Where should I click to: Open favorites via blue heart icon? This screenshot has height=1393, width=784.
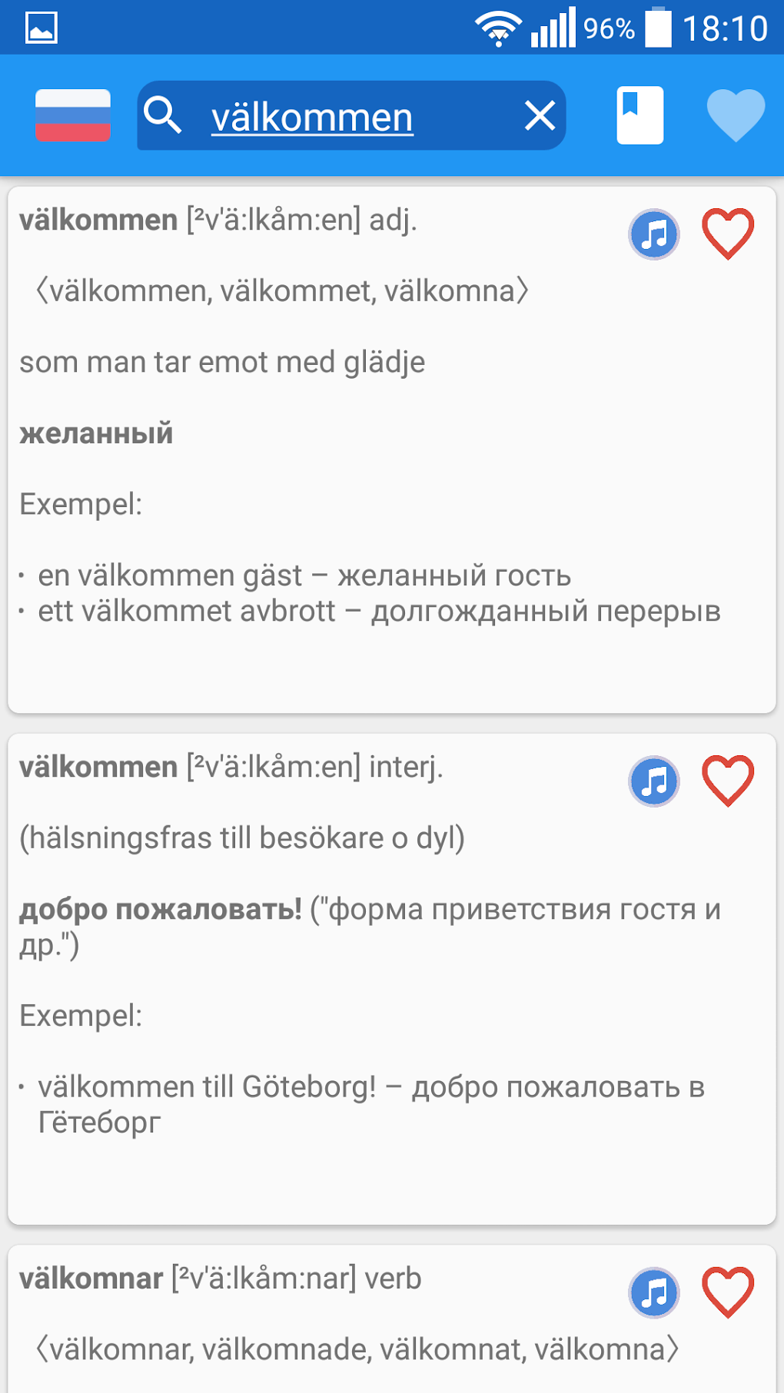coord(736,116)
